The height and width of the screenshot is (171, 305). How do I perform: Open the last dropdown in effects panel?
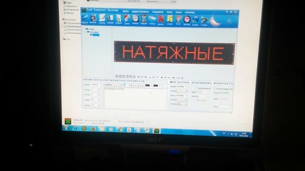(x=182, y=104)
